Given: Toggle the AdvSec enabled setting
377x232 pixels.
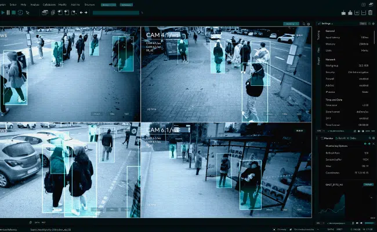Looking at the screenshot, I should point(364,85).
